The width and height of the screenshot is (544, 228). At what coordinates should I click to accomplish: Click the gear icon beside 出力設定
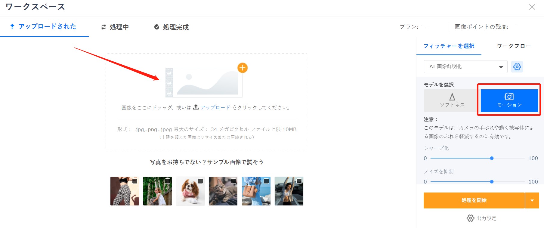[x=470, y=218]
